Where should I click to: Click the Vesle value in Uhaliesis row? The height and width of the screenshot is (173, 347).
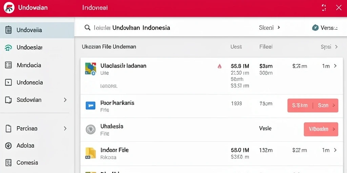(x=265, y=128)
